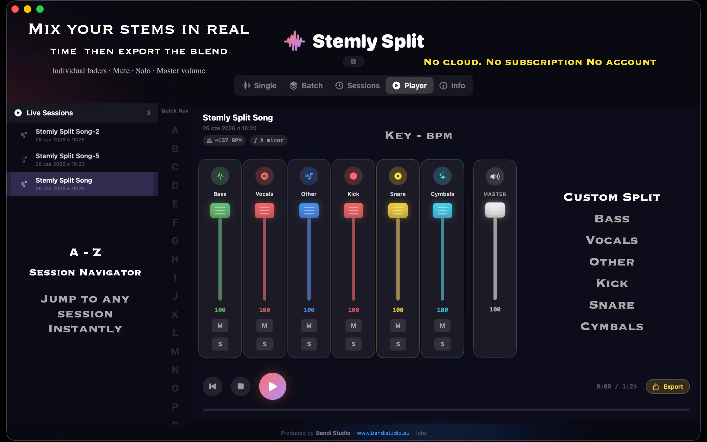Solo the Other stem
The width and height of the screenshot is (707, 442).
pyautogui.click(x=309, y=344)
